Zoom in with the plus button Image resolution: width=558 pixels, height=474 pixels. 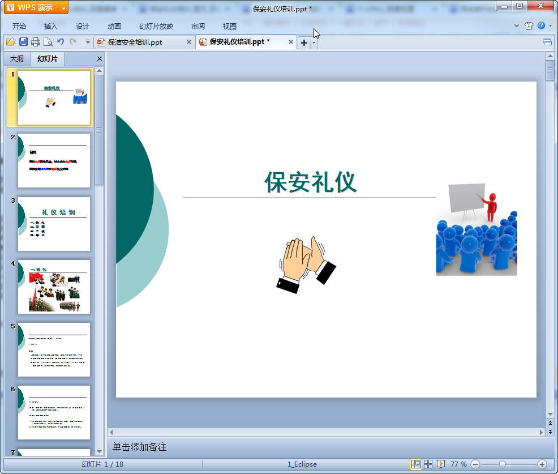542,464
